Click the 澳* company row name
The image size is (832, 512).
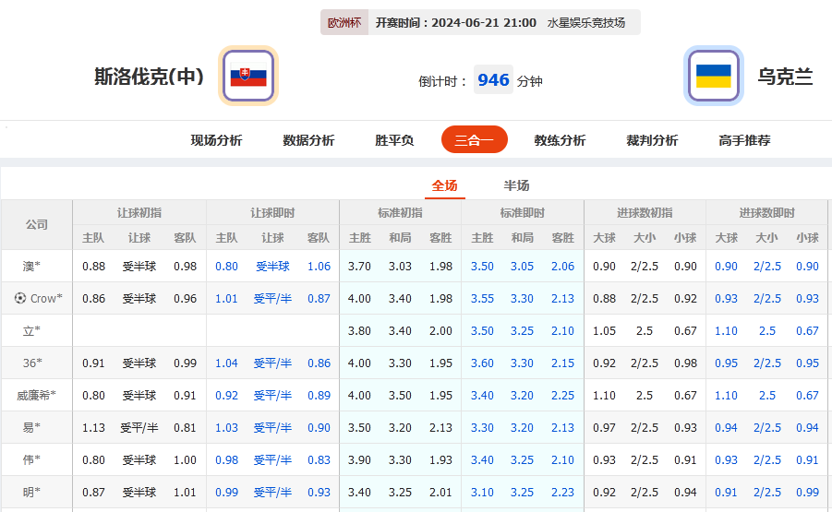31,266
